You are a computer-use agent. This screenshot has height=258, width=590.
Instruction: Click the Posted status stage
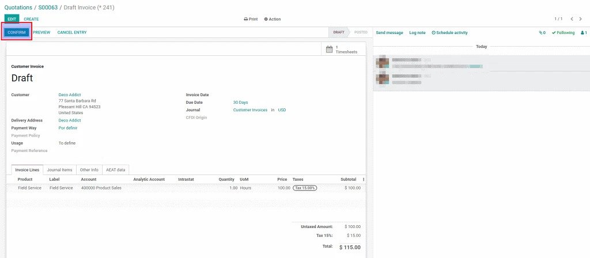click(x=361, y=32)
